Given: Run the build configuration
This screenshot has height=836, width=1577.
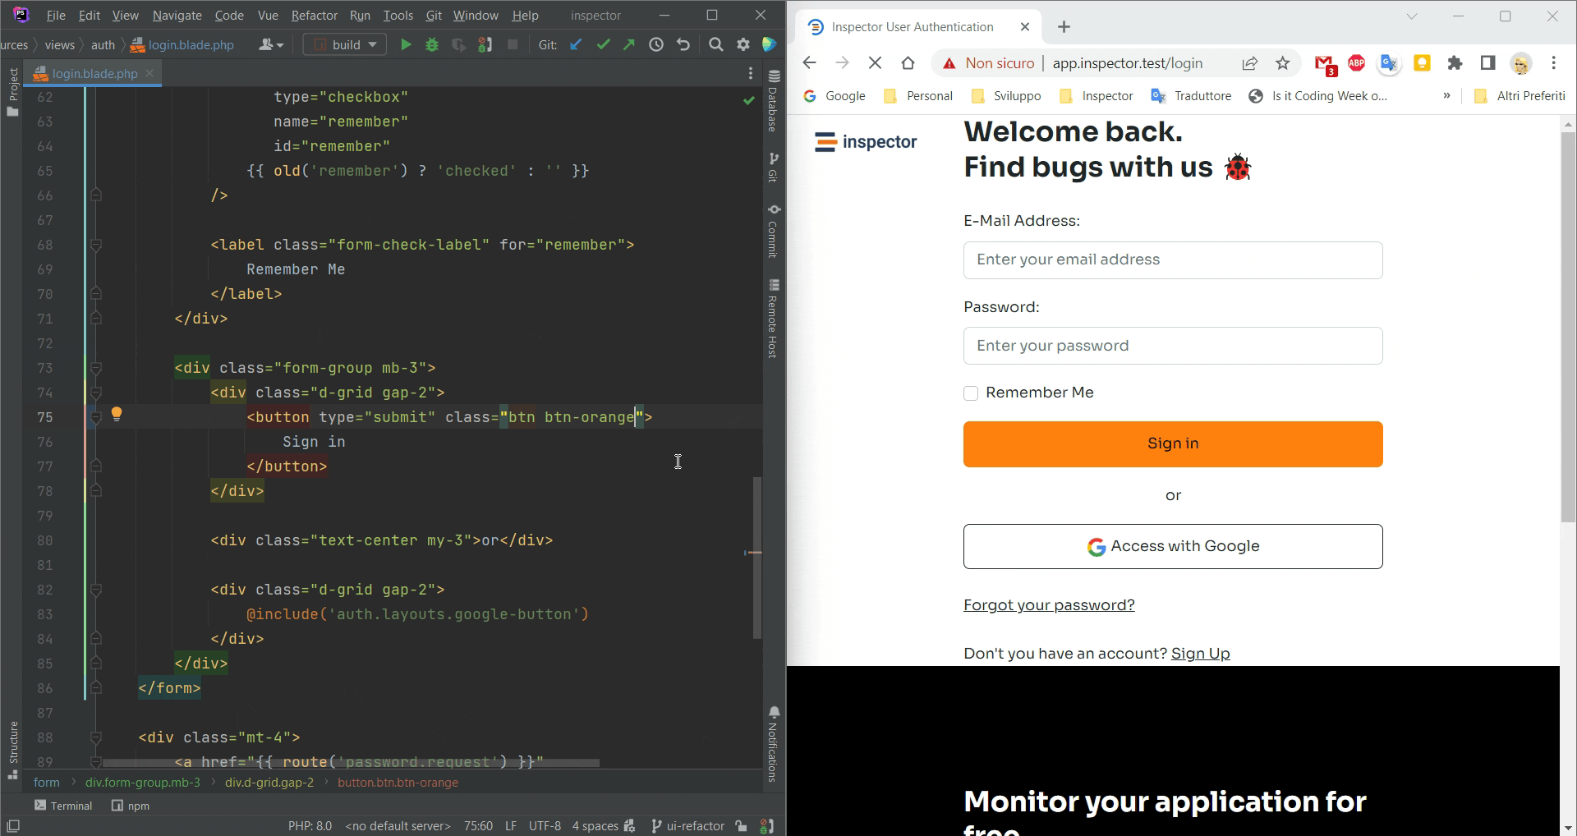Looking at the screenshot, I should point(406,44).
